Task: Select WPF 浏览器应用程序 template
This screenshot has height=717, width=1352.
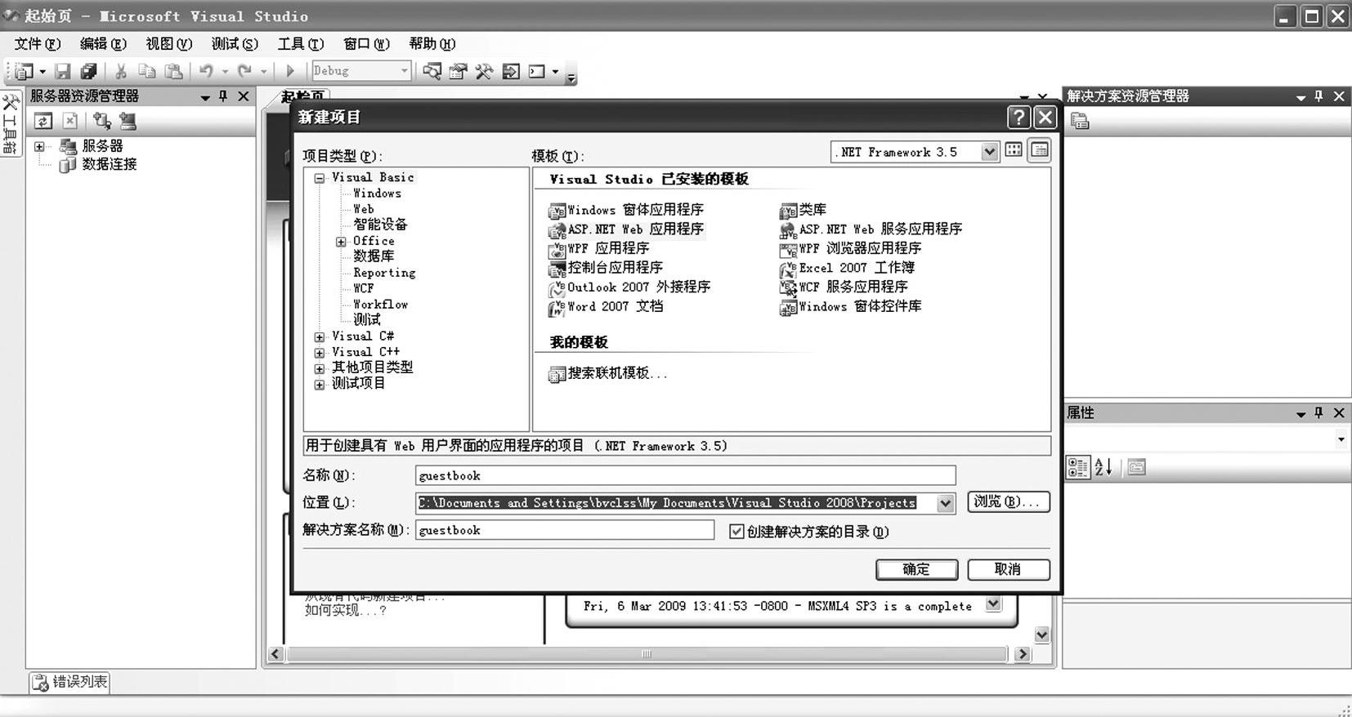Action: (x=850, y=248)
